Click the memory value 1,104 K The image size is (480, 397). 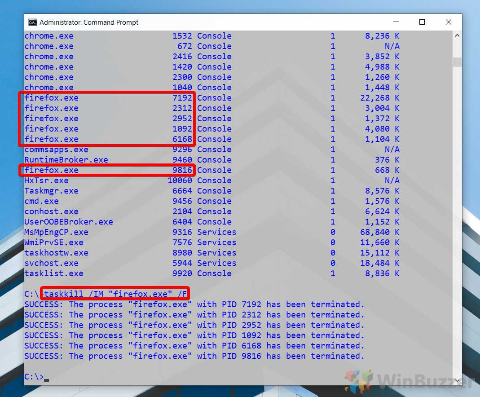[x=382, y=139]
